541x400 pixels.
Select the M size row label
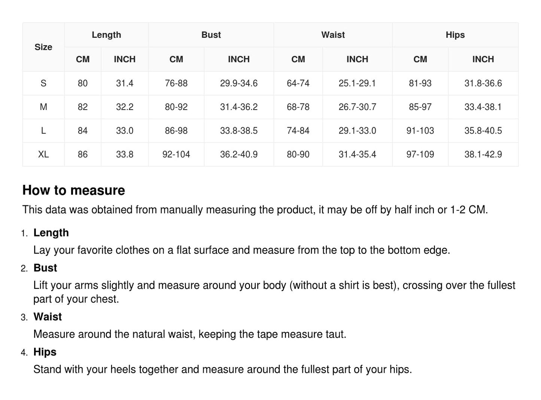tap(43, 107)
